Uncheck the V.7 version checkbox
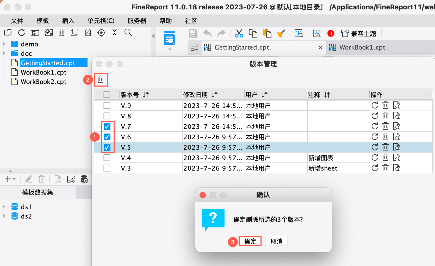435x266 pixels. tap(107, 126)
